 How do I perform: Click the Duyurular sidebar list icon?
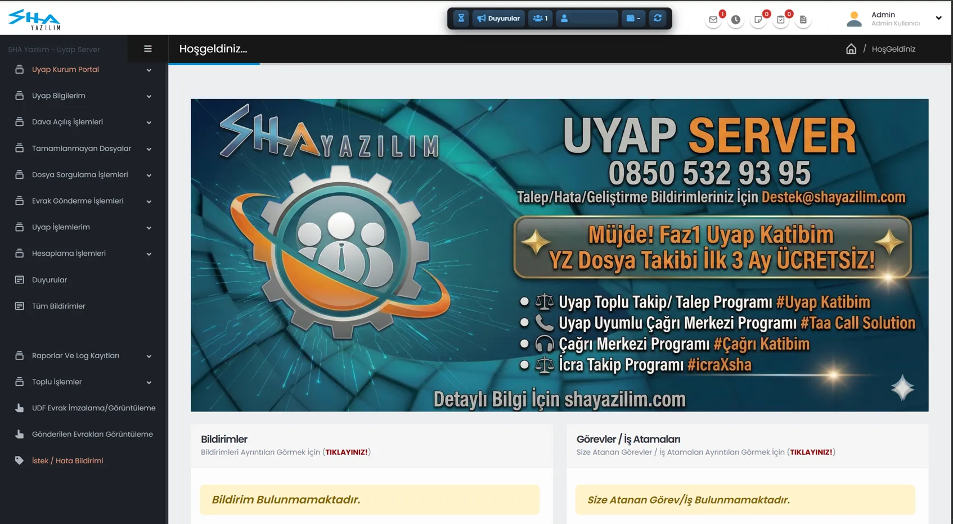[20, 279]
